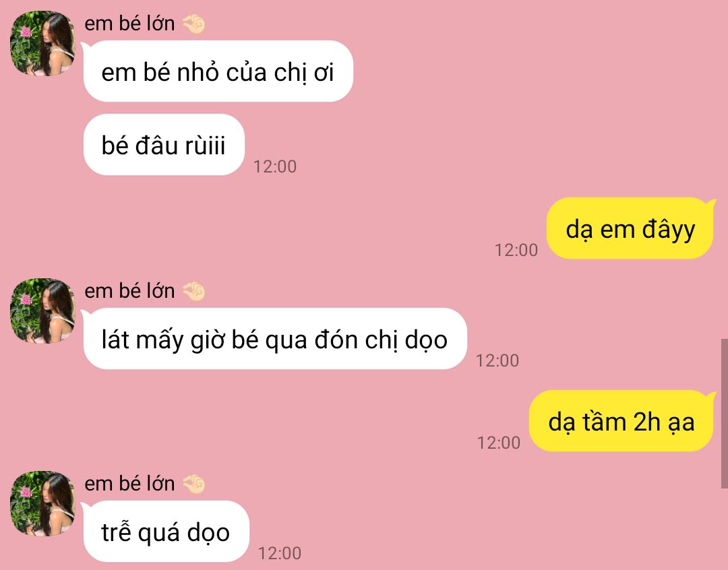Select 'lát mấy giờ bé qua đón chị dọo' message
The image size is (728, 570).
[x=275, y=339]
